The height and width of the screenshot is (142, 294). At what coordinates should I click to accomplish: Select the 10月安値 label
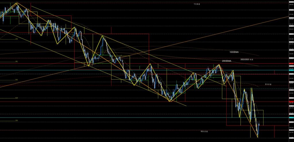coord(204,131)
